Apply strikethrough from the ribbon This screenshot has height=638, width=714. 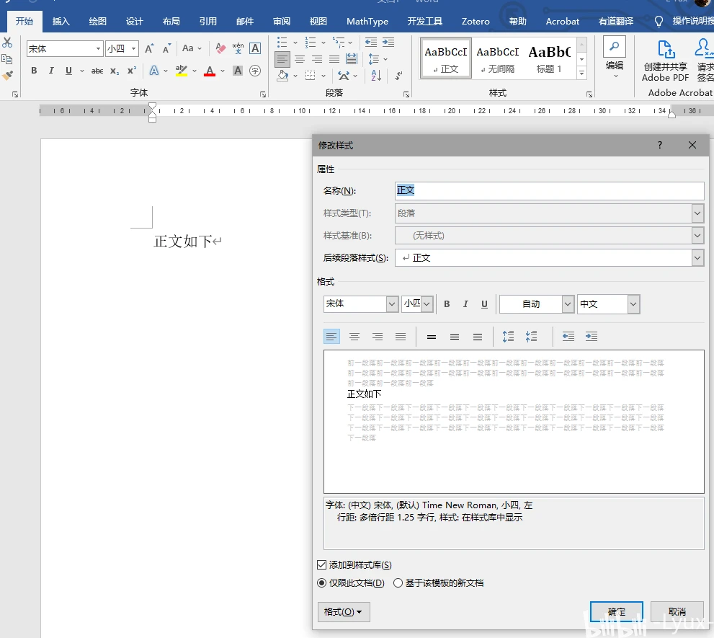coord(97,71)
